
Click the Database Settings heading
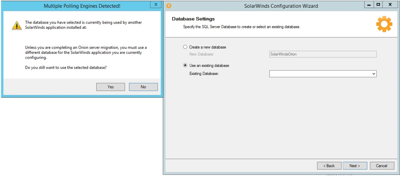[193, 19]
